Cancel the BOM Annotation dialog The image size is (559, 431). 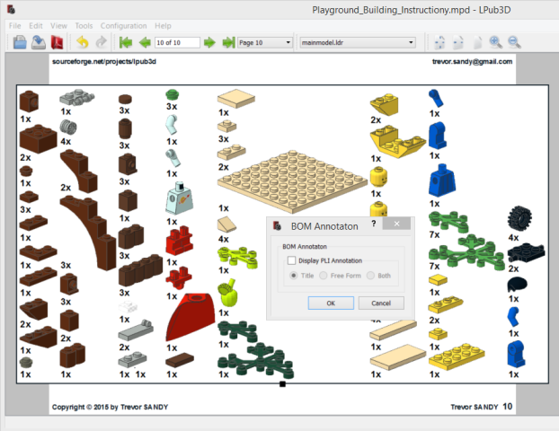pyautogui.click(x=381, y=303)
